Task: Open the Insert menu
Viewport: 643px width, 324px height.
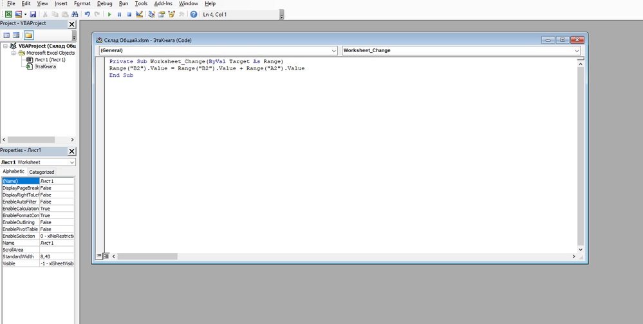Action: (x=61, y=3)
